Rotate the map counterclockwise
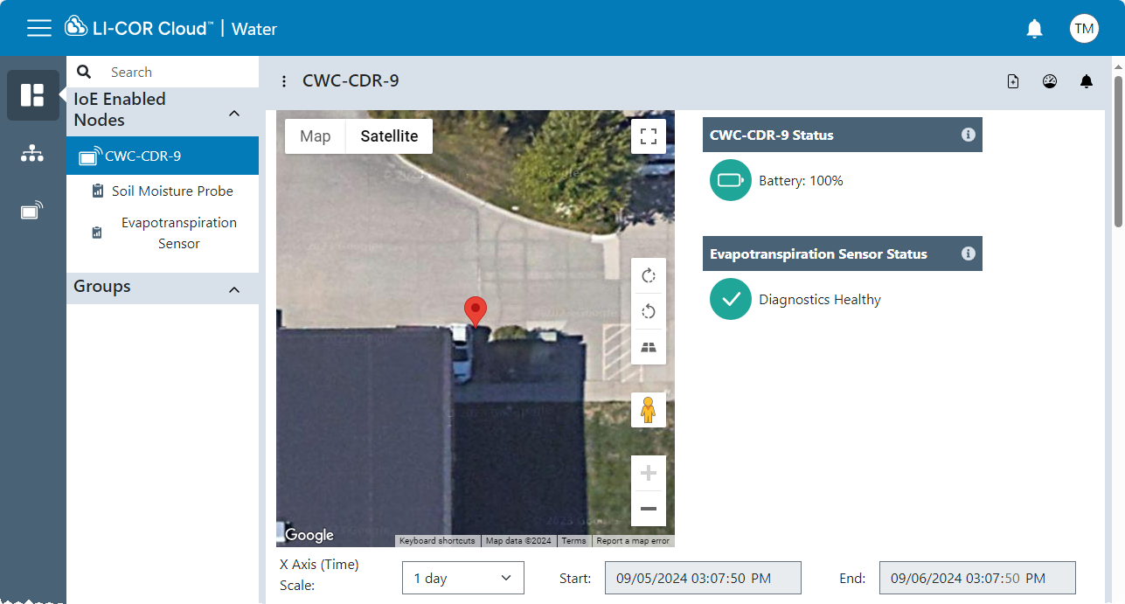Image resolution: width=1125 pixels, height=604 pixels. coord(649,312)
